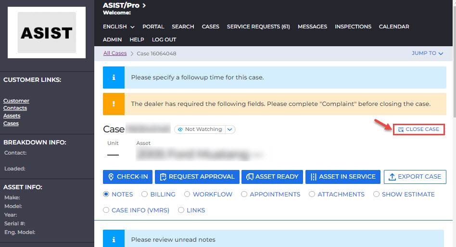Select the Links radio button
The width and height of the screenshot is (456, 247).
[x=181, y=210]
